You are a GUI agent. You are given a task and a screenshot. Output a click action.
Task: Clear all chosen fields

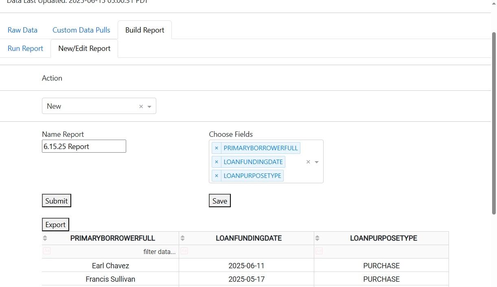click(308, 162)
